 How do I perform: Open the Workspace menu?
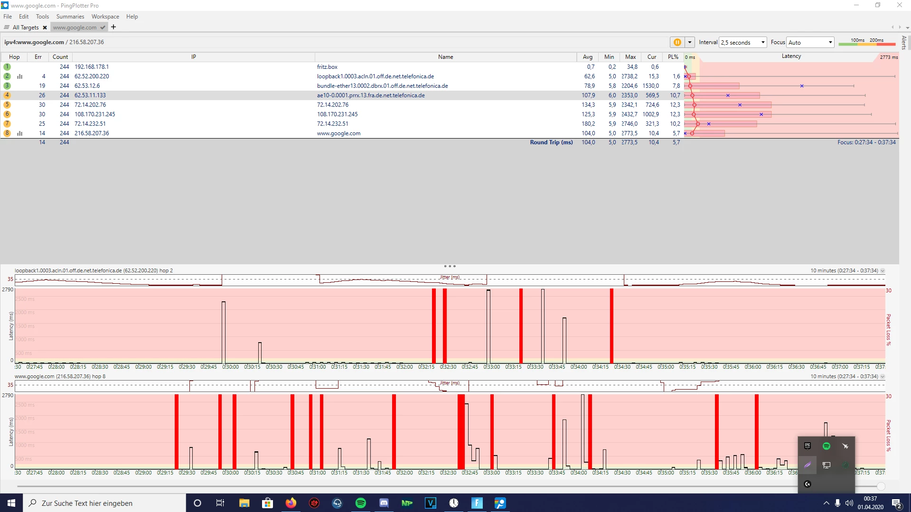[x=105, y=17]
